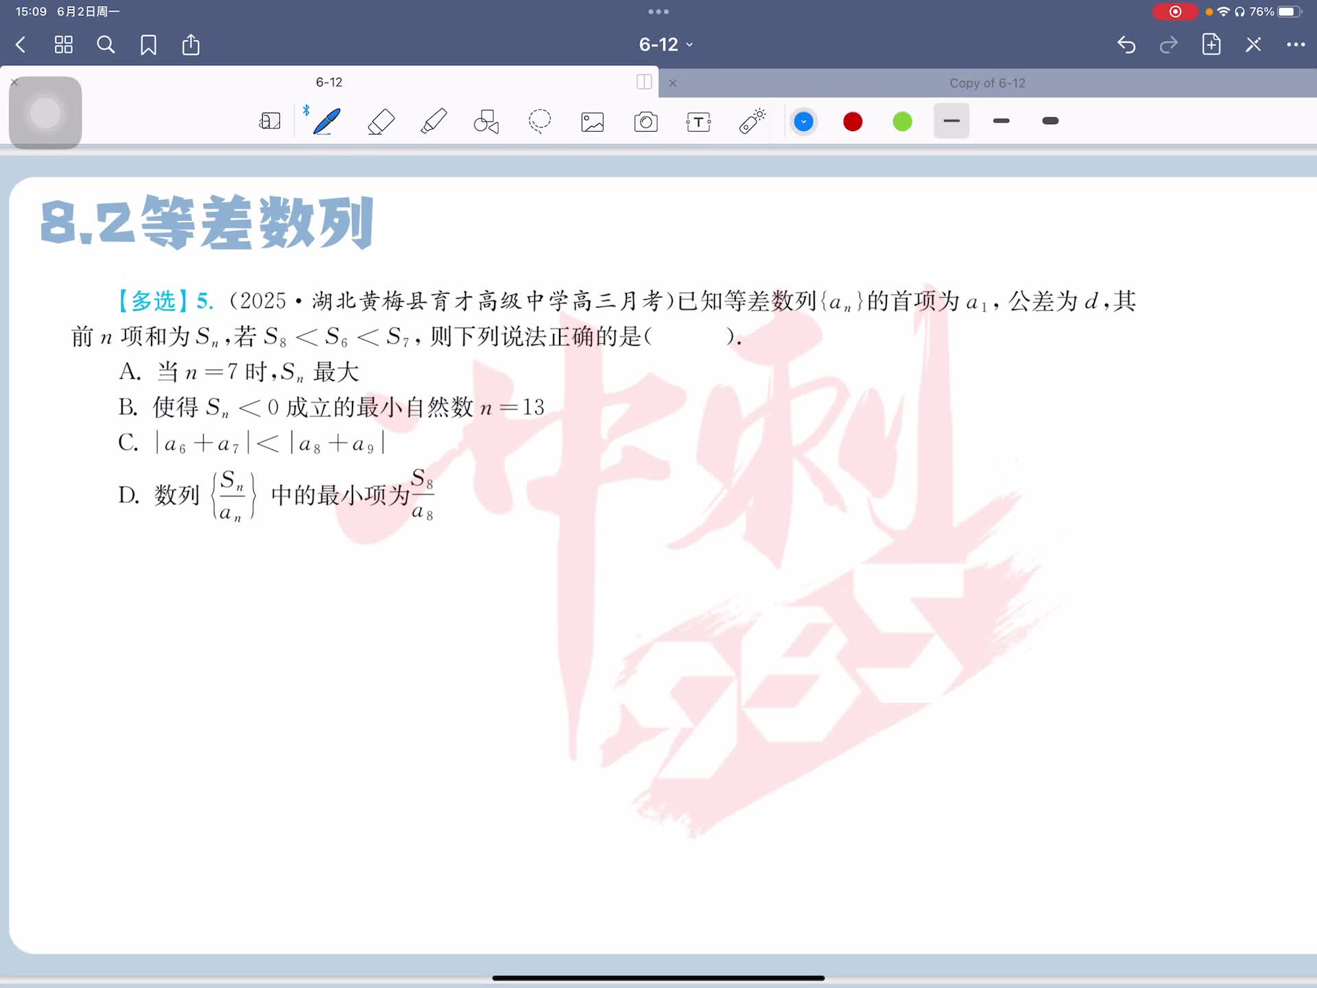Select the Text box tool
The width and height of the screenshot is (1317, 988).
tap(698, 122)
